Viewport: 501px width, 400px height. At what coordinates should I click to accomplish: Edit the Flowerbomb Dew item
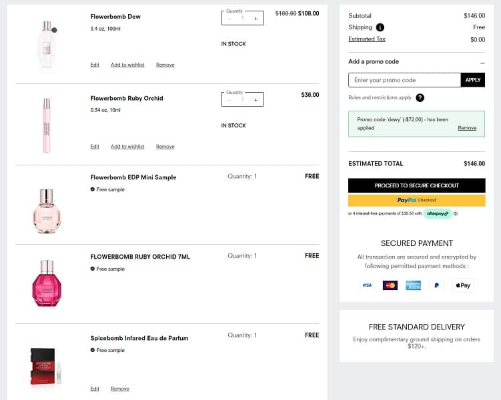[x=95, y=65]
